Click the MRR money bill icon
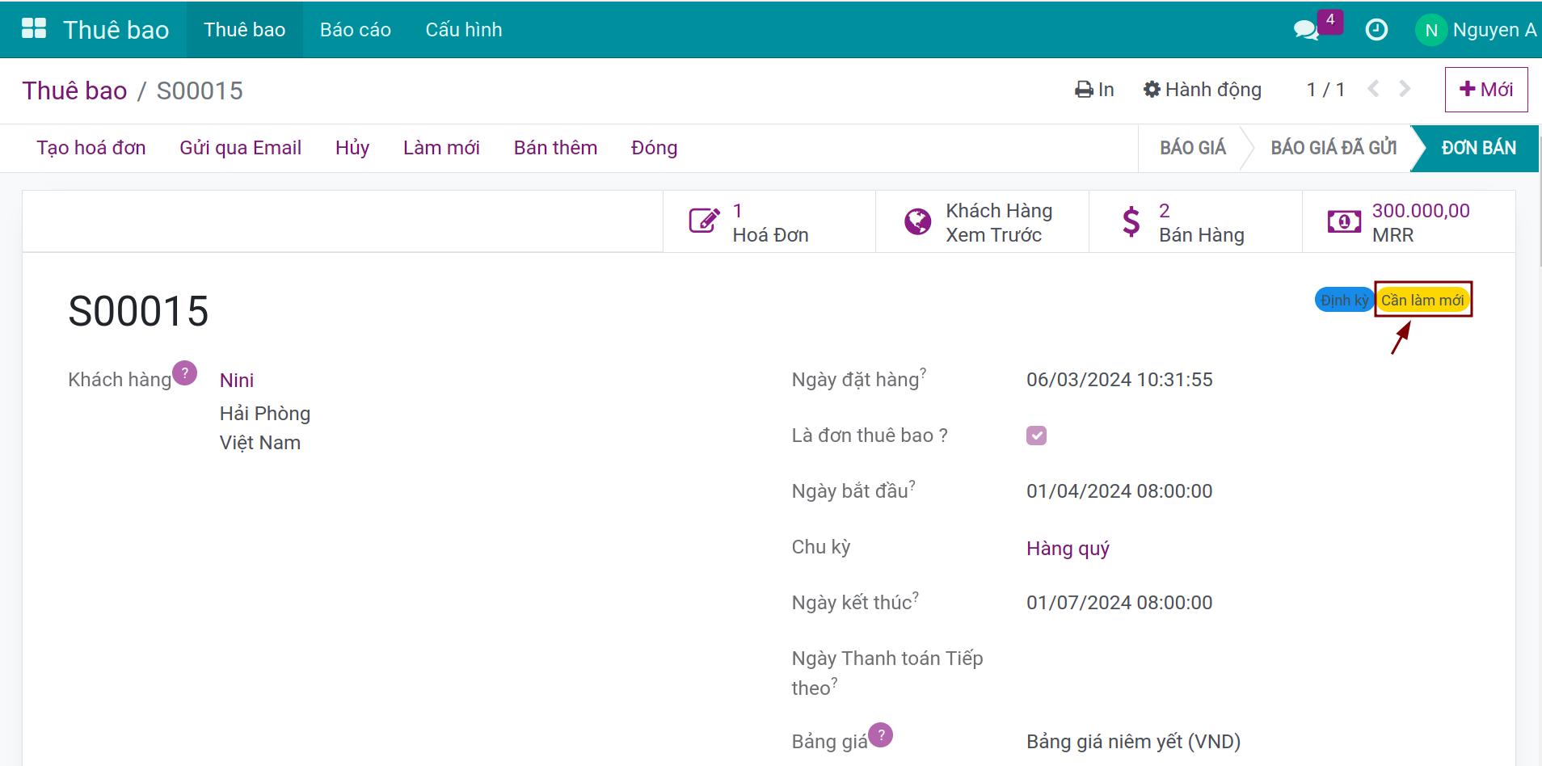 pyautogui.click(x=1344, y=221)
